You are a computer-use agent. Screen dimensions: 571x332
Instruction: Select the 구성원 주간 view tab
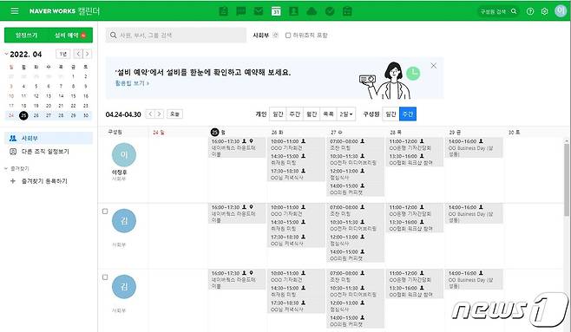point(408,114)
